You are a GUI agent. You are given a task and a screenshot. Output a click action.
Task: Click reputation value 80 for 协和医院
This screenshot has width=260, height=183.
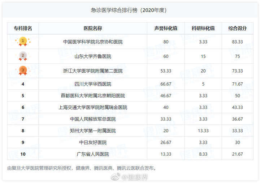tap(166, 42)
